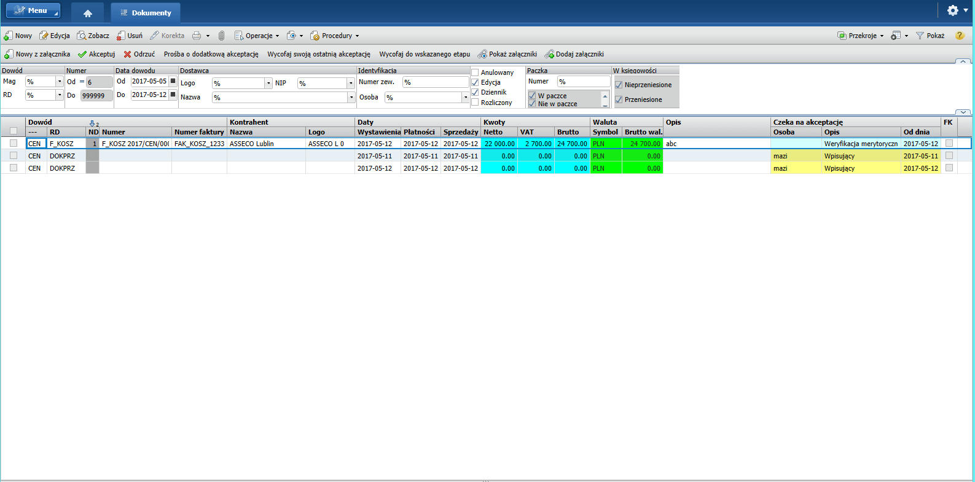Uncheck the Dziennik checkbox
975x482 pixels.
click(x=475, y=92)
